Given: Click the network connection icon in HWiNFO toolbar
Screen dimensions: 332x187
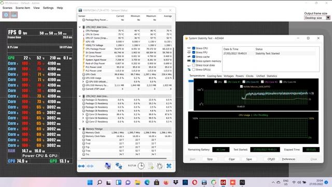Looking at the screenshot, I should tap(119, 166).
